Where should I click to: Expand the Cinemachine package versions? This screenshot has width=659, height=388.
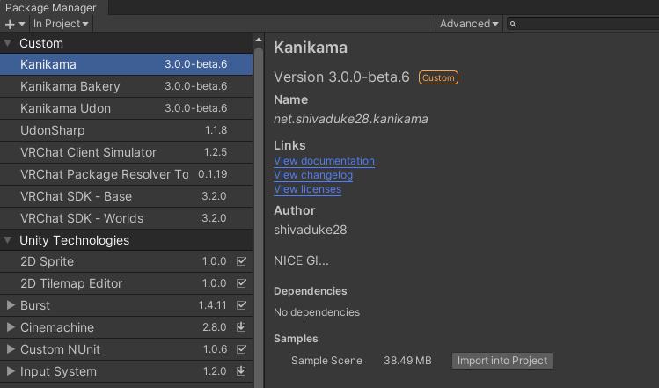11,327
